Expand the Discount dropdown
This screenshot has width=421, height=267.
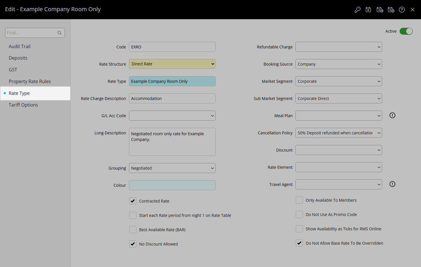[339, 150]
